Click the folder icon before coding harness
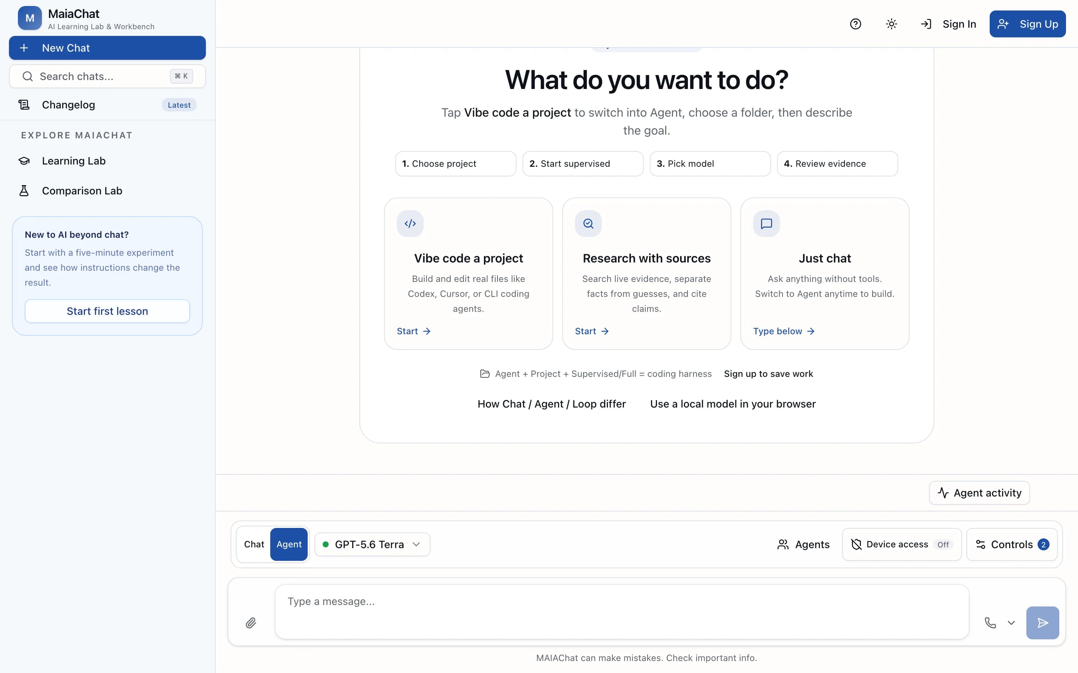Viewport: 1078px width, 673px height. pyautogui.click(x=485, y=374)
